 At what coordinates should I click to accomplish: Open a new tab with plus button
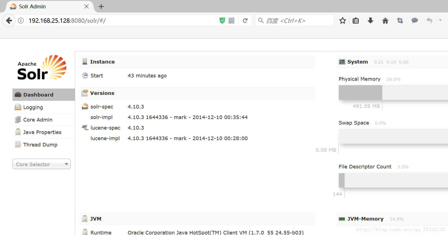[101, 6]
